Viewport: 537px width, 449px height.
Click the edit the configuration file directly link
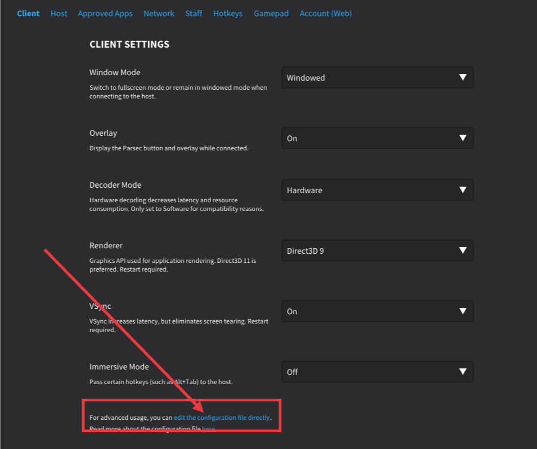pyautogui.click(x=221, y=417)
